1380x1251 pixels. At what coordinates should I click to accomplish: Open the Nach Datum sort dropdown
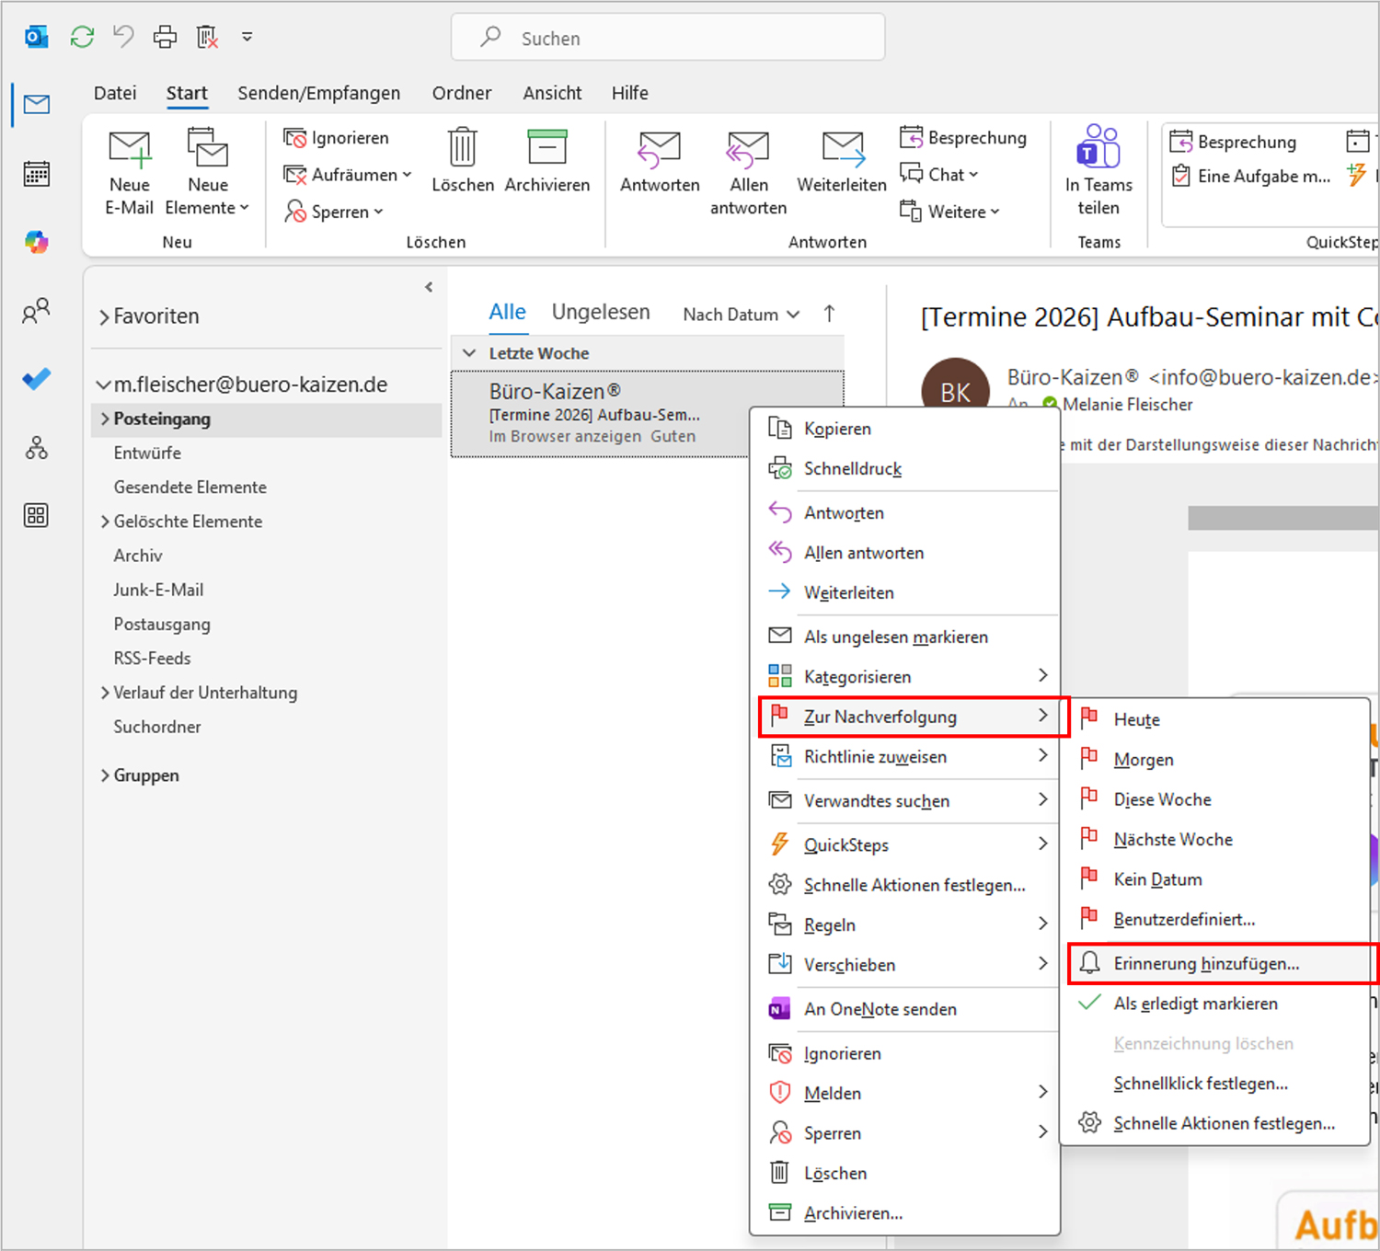(x=739, y=314)
